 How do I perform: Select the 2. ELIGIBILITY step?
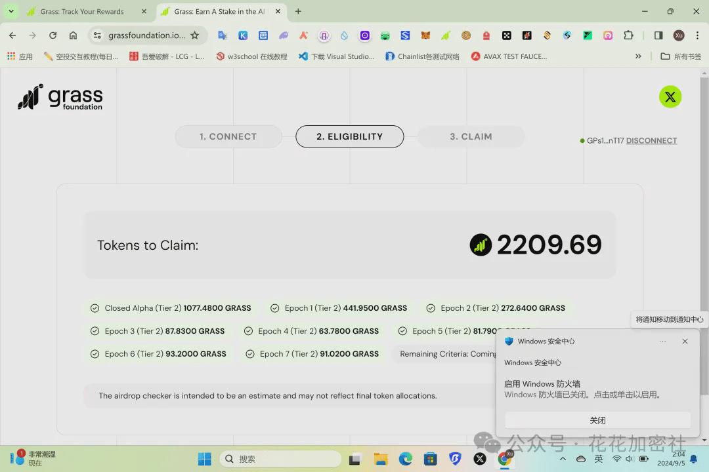(x=349, y=136)
